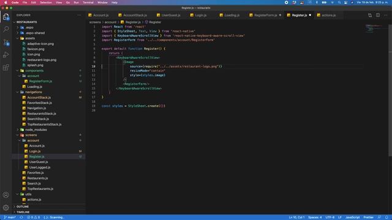
Task: Switch to the AccountStack.js tab
Action: (135, 15)
